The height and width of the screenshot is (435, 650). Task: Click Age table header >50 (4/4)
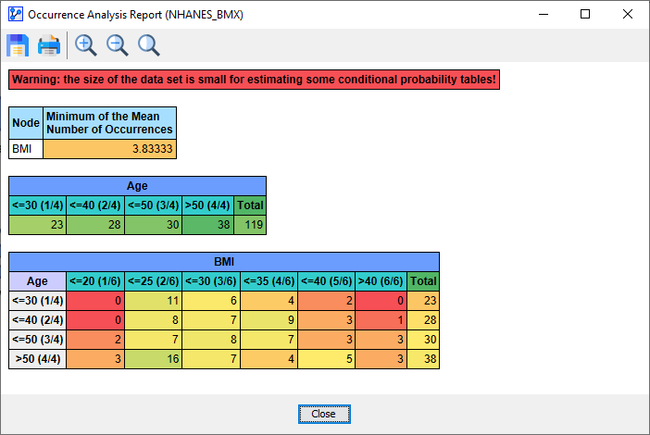coord(207,205)
